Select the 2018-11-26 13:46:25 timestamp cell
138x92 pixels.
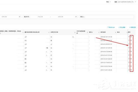[x=106, y=70]
